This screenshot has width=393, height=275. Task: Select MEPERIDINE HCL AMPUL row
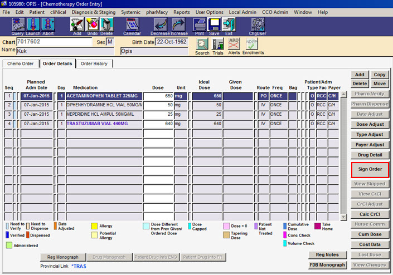point(104,114)
